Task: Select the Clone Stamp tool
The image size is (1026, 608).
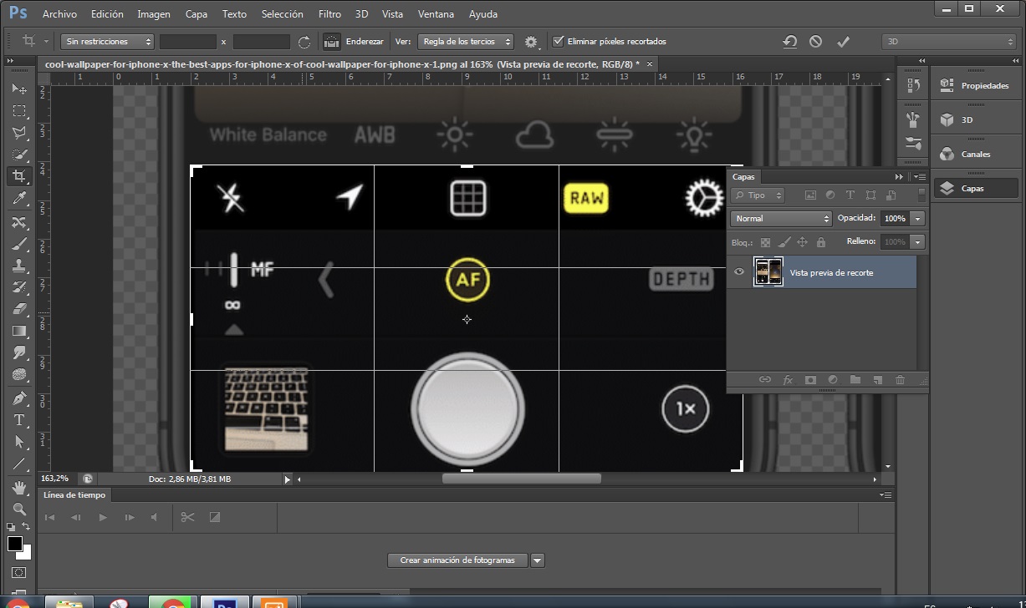Action: tap(18, 266)
